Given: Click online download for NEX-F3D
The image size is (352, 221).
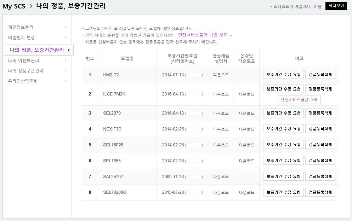Looking at the screenshot, I should click(246, 129).
